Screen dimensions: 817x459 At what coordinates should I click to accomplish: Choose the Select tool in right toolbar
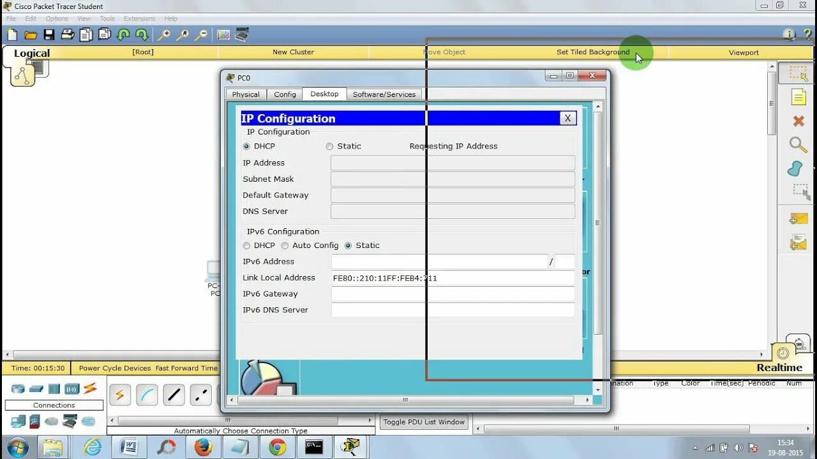(798, 73)
